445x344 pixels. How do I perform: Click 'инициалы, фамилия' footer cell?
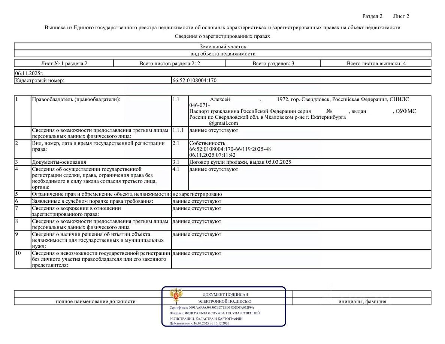[362, 301]
